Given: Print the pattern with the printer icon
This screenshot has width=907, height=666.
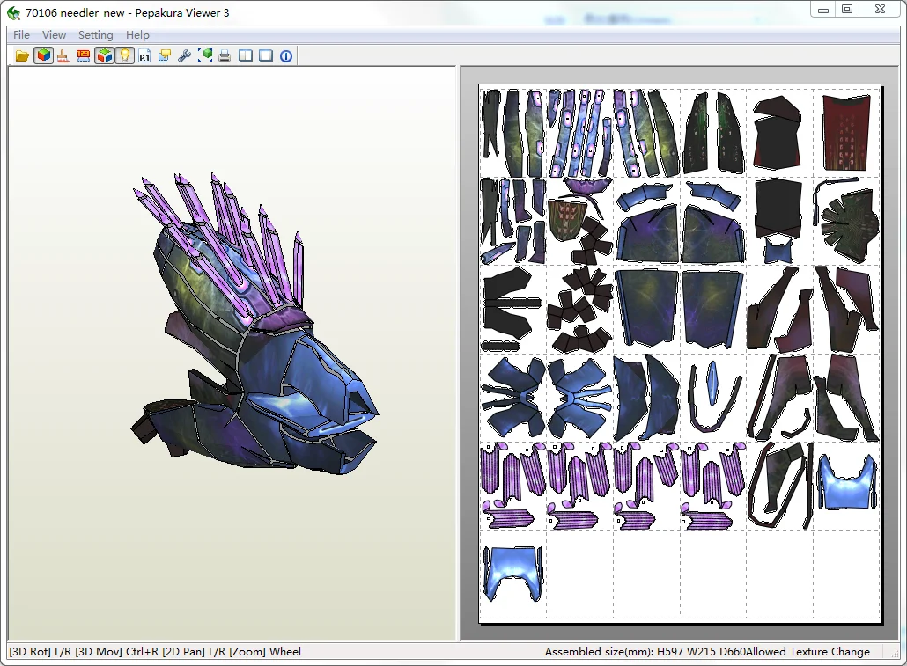Looking at the screenshot, I should coord(225,56).
